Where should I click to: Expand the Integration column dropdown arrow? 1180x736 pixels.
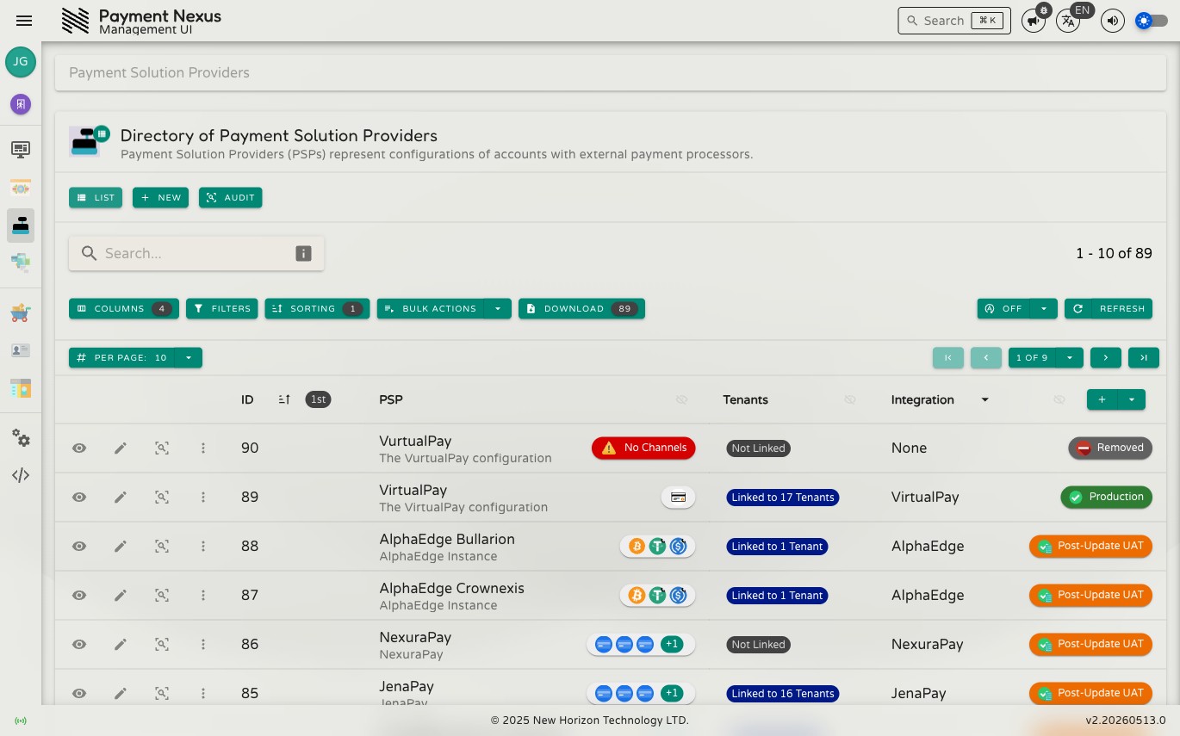pos(985,399)
